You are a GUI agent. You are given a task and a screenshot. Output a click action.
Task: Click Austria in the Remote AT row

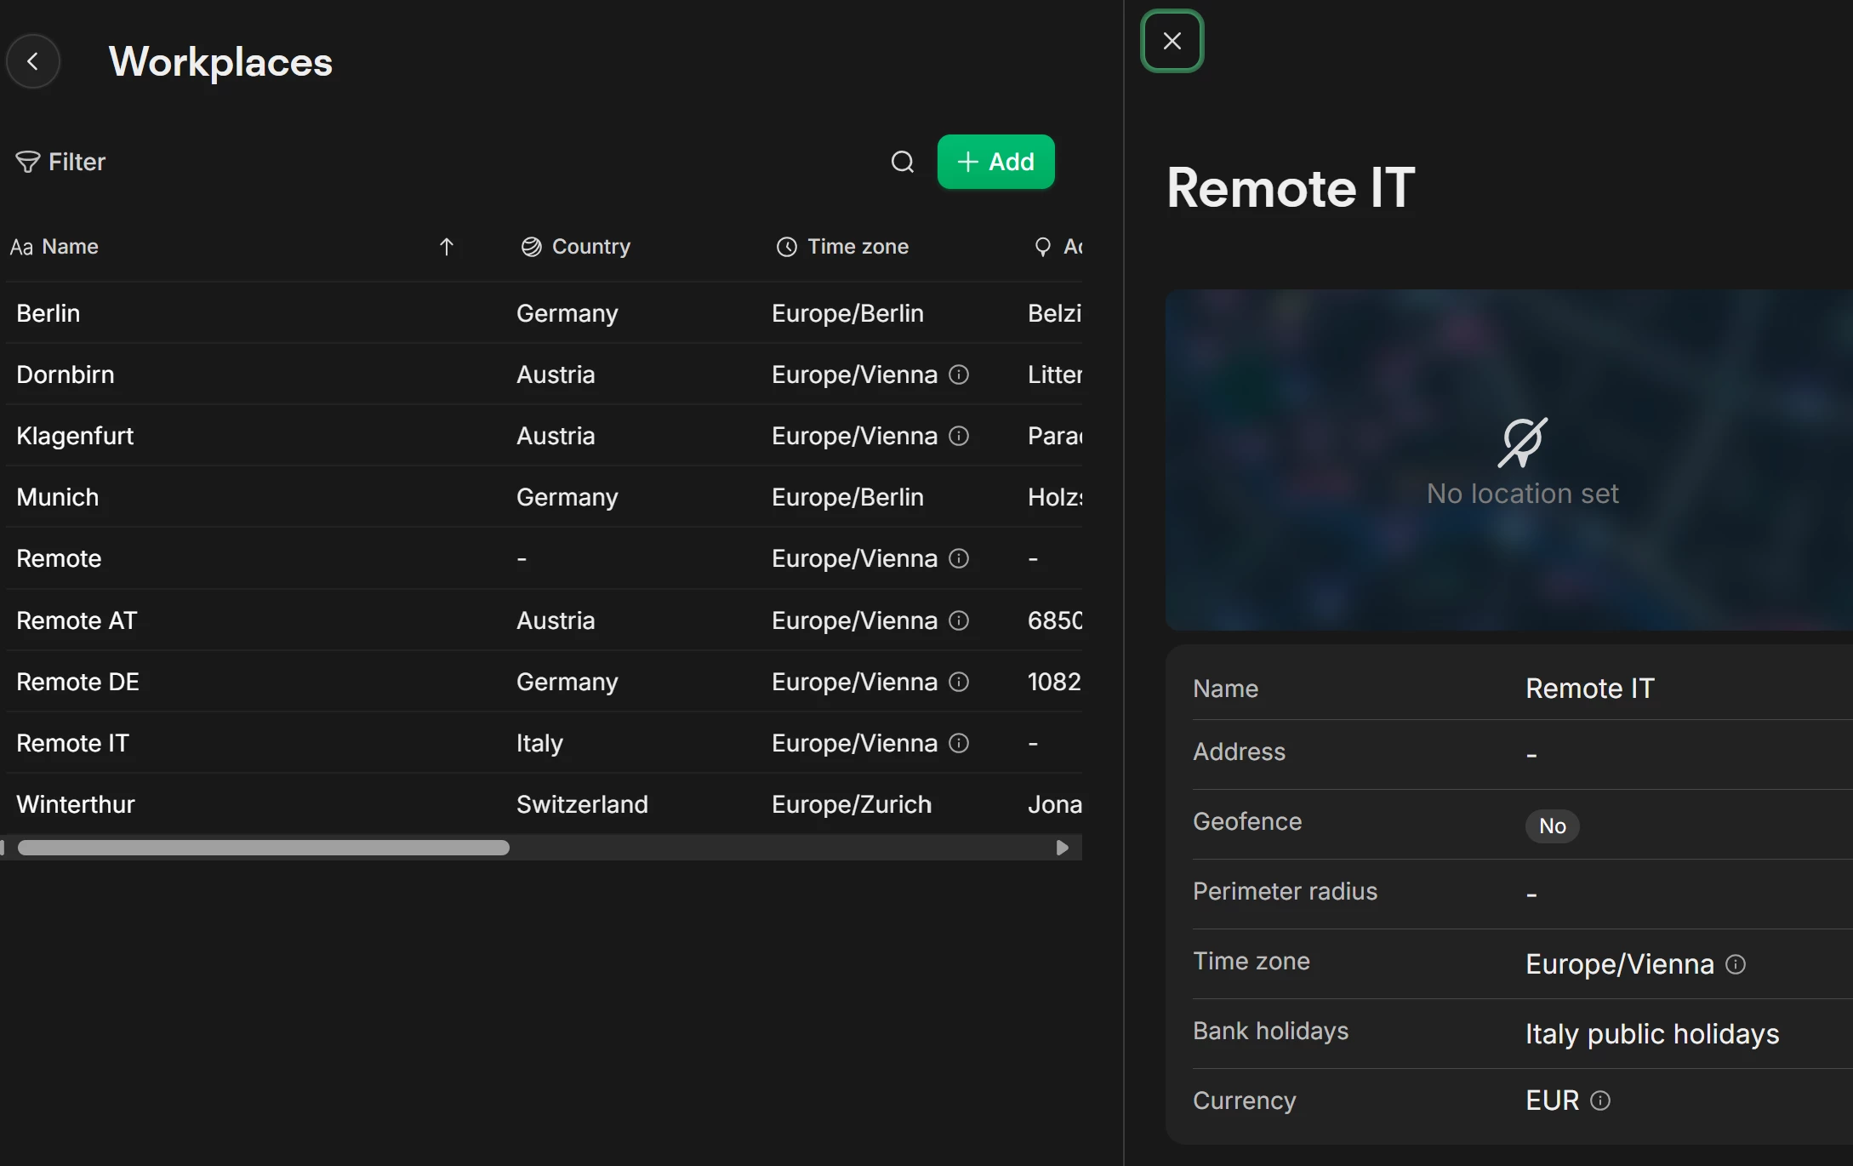556,620
